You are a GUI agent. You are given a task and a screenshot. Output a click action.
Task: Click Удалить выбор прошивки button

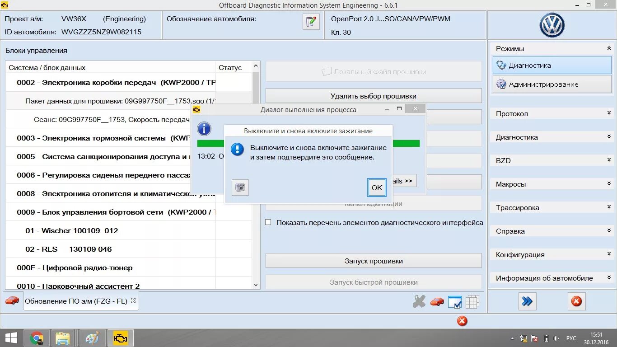coord(374,96)
